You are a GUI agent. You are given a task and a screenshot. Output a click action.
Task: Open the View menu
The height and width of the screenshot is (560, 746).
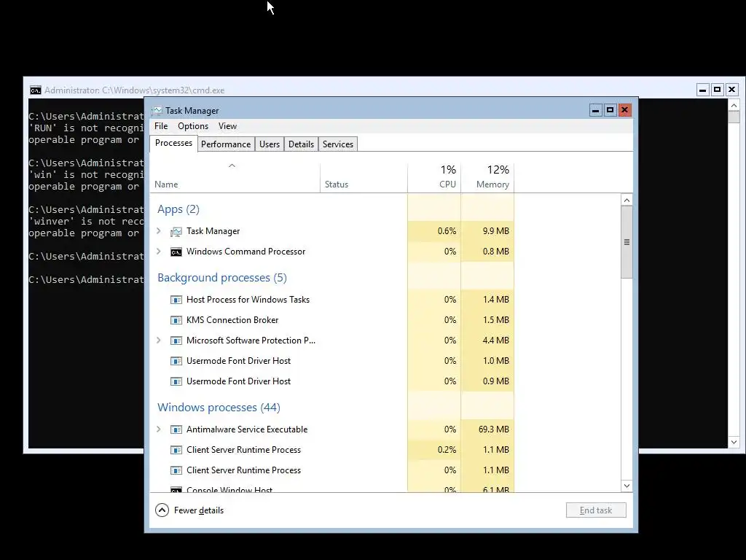point(227,126)
